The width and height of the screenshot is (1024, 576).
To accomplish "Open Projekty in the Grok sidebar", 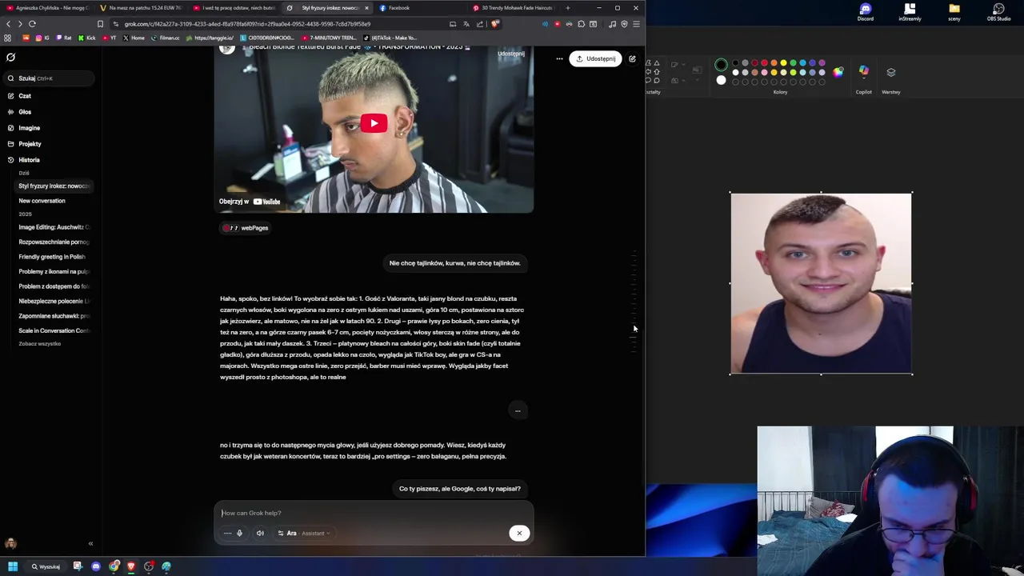I will (30, 144).
